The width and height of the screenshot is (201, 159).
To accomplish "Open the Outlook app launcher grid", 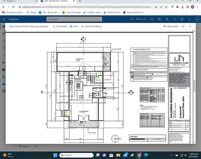I will tap(4, 19).
